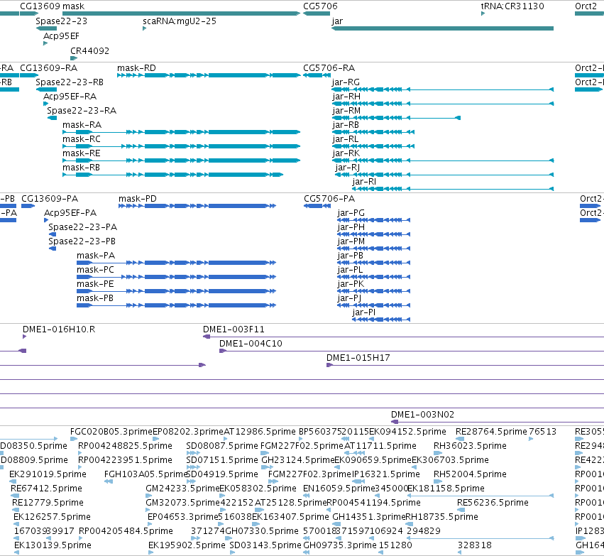Open the CG5706 gene label

pos(320,6)
